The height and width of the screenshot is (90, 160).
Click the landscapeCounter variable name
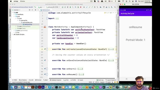65,38
